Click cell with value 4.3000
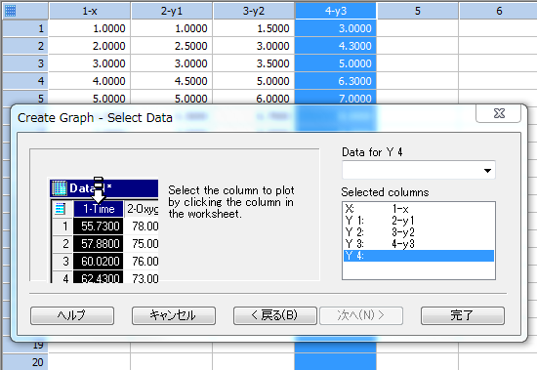Image resolution: width=537 pixels, height=370 pixels. pyautogui.click(x=336, y=46)
